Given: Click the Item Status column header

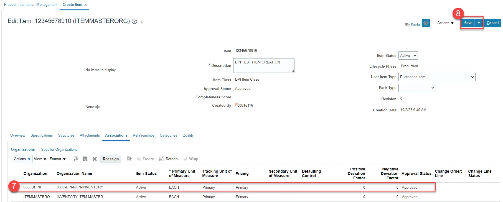Looking at the screenshot, I should 146,174.
